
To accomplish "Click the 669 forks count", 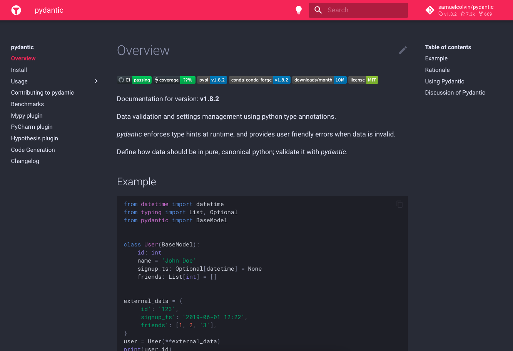I will [485, 14].
